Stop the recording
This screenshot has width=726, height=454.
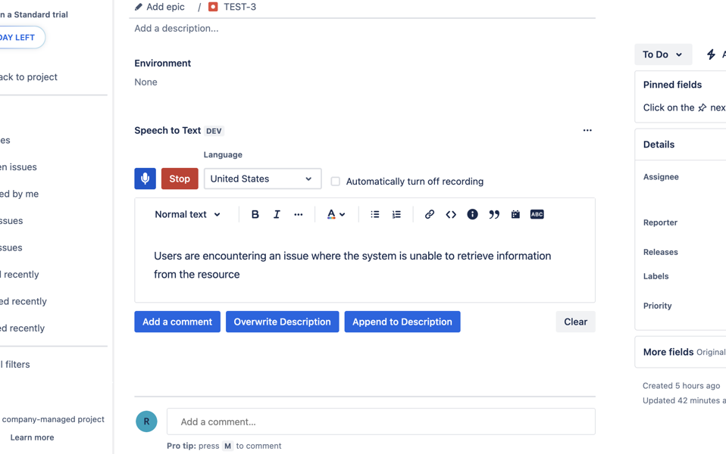180,179
